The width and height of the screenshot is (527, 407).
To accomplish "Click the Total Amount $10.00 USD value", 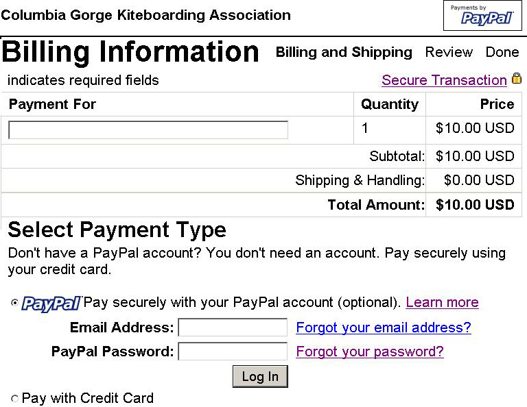I will click(x=475, y=205).
